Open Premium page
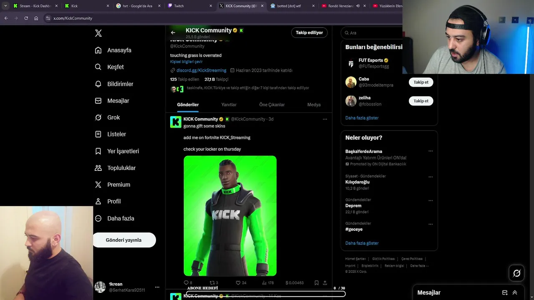Screen dimensions: 534x300 point(113,185)
